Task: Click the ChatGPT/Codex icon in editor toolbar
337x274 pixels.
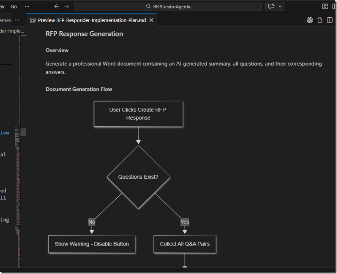Action: pos(310,20)
